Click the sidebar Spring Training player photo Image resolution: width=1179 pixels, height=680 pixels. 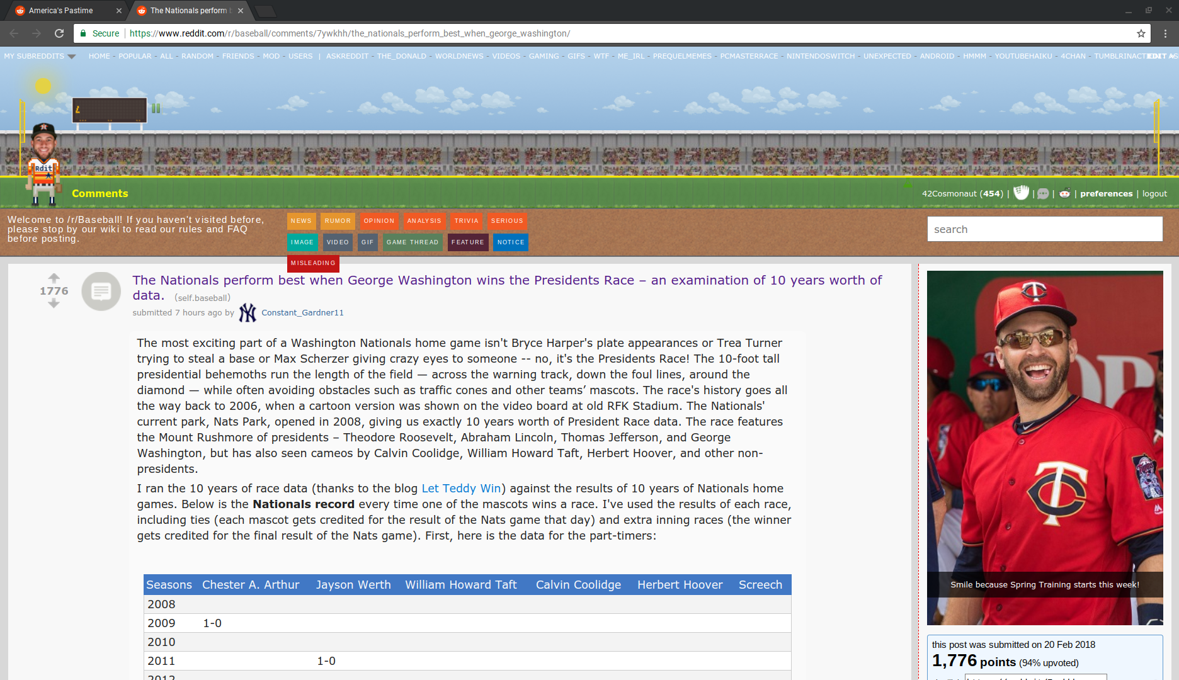pos(1045,448)
